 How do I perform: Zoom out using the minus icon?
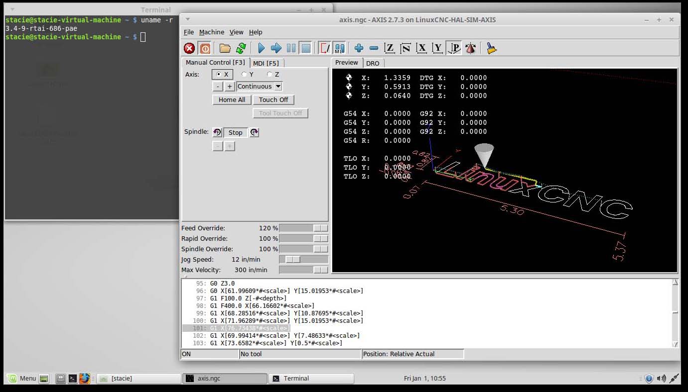click(374, 48)
